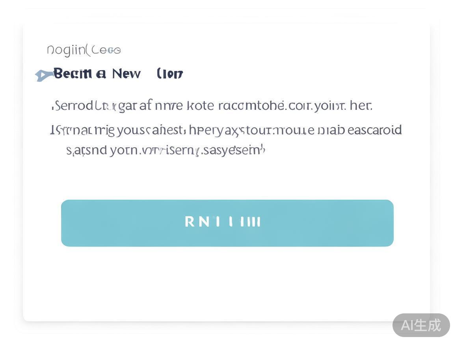This screenshot has height=341, width=454.
Task: Click "her." ending the first line
Action: (x=361, y=106)
